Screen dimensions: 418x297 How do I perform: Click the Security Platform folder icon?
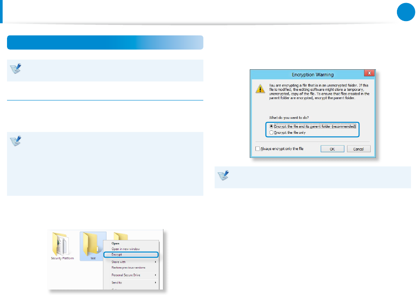[x=61, y=244]
